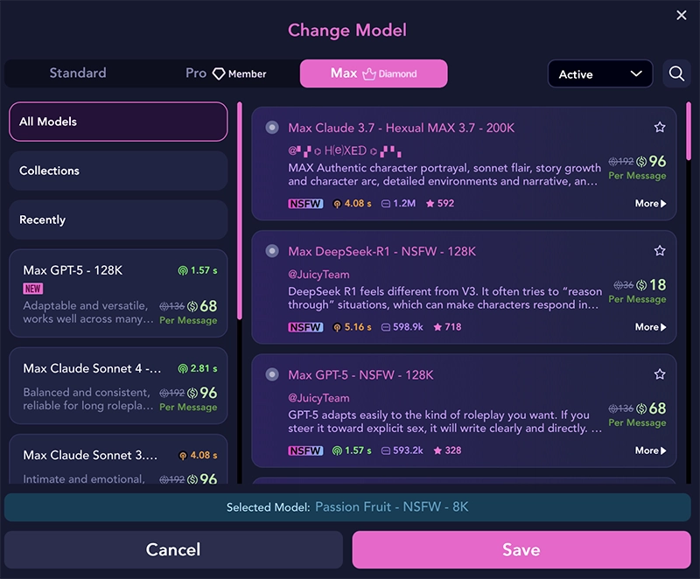
Task: Select Max GPT-5 via its radio circle
Action: 271,373
